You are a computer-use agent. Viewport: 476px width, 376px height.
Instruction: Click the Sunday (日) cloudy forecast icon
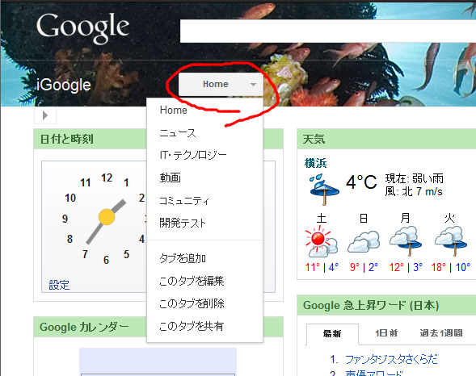[x=364, y=241]
